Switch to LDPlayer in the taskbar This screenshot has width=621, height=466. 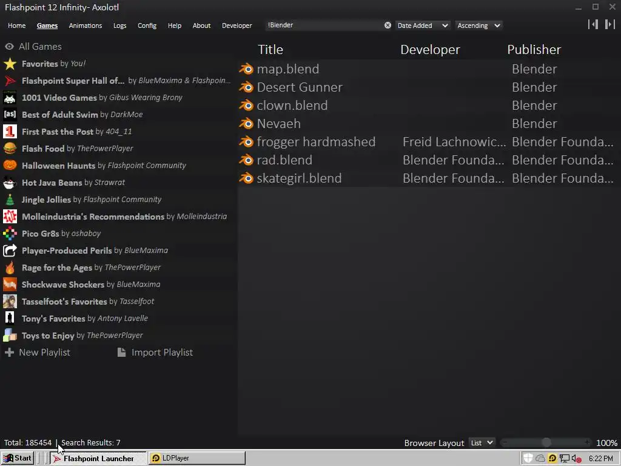[197, 458]
